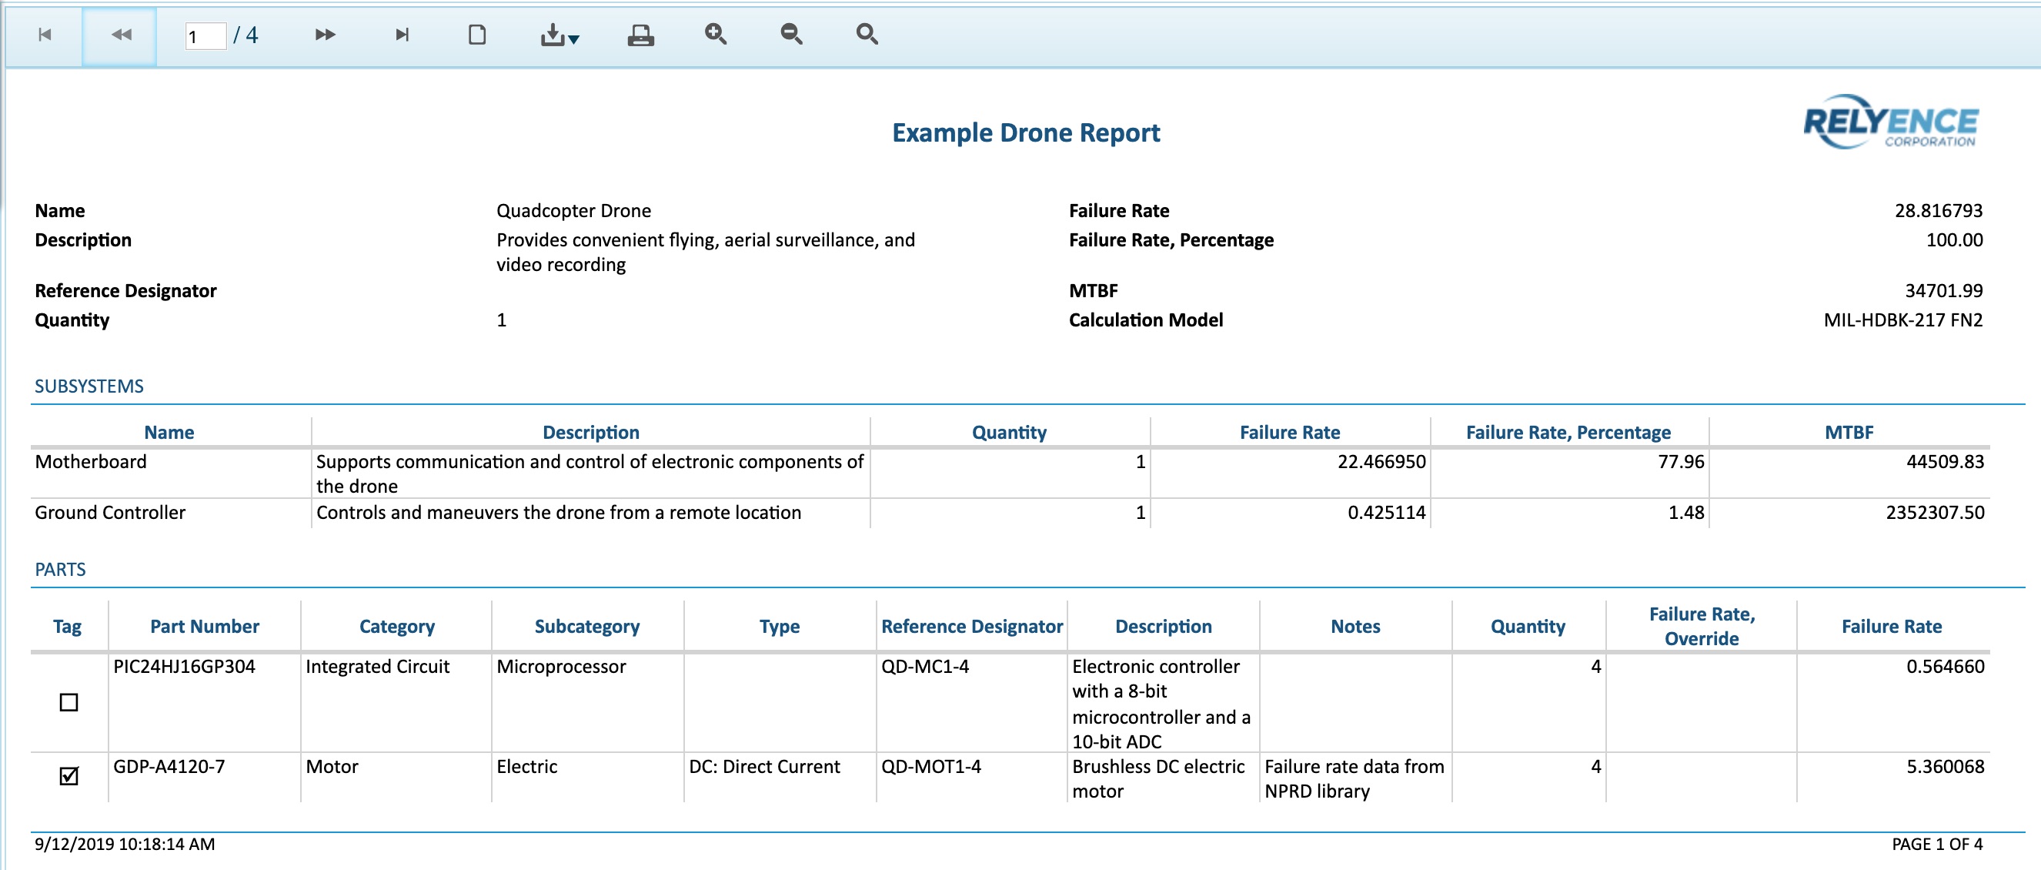This screenshot has width=2041, height=870.
Task: Click the Part Number column header
Action: tap(205, 626)
